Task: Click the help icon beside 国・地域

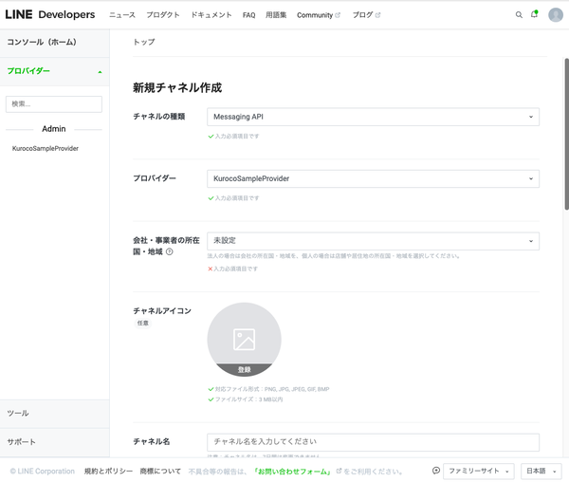Action: tap(170, 251)
